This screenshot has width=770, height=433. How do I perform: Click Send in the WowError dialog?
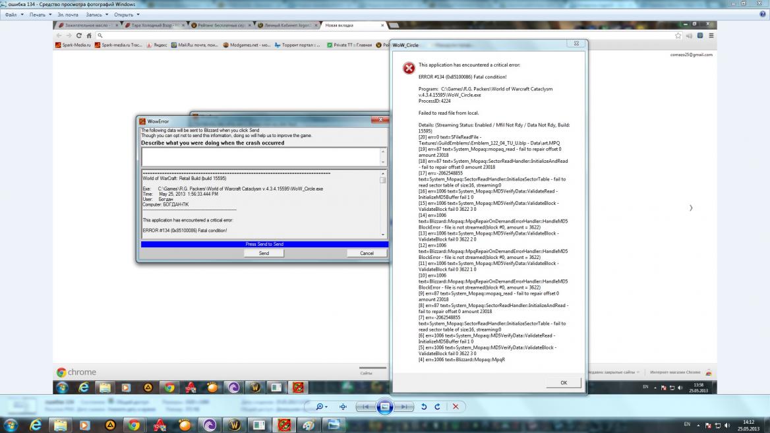pos(264,253)
